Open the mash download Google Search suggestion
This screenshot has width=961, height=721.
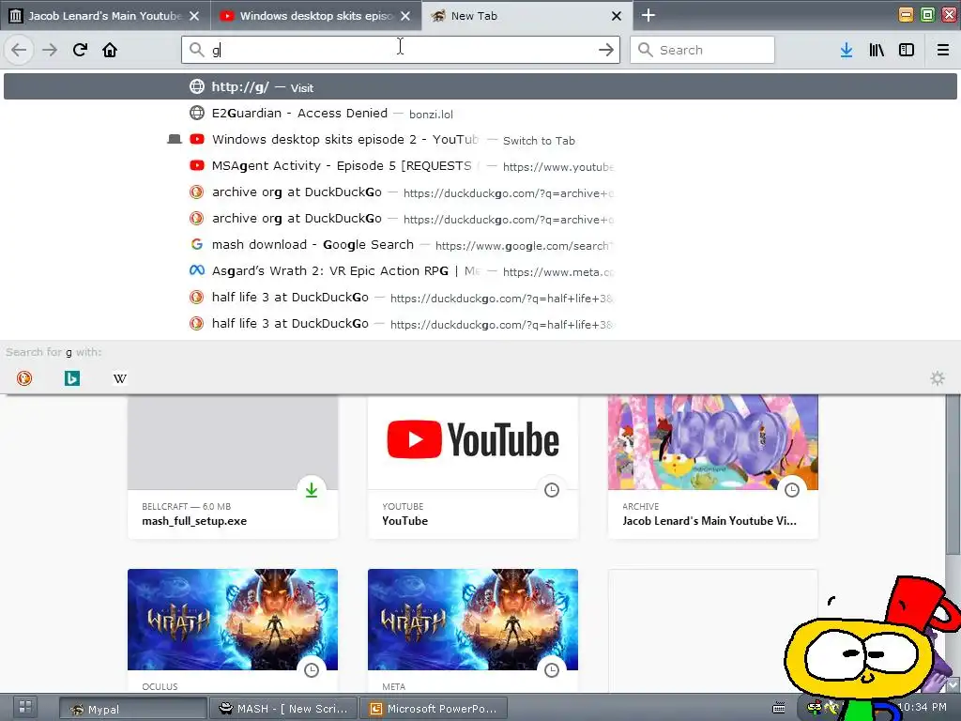[480, 245]
